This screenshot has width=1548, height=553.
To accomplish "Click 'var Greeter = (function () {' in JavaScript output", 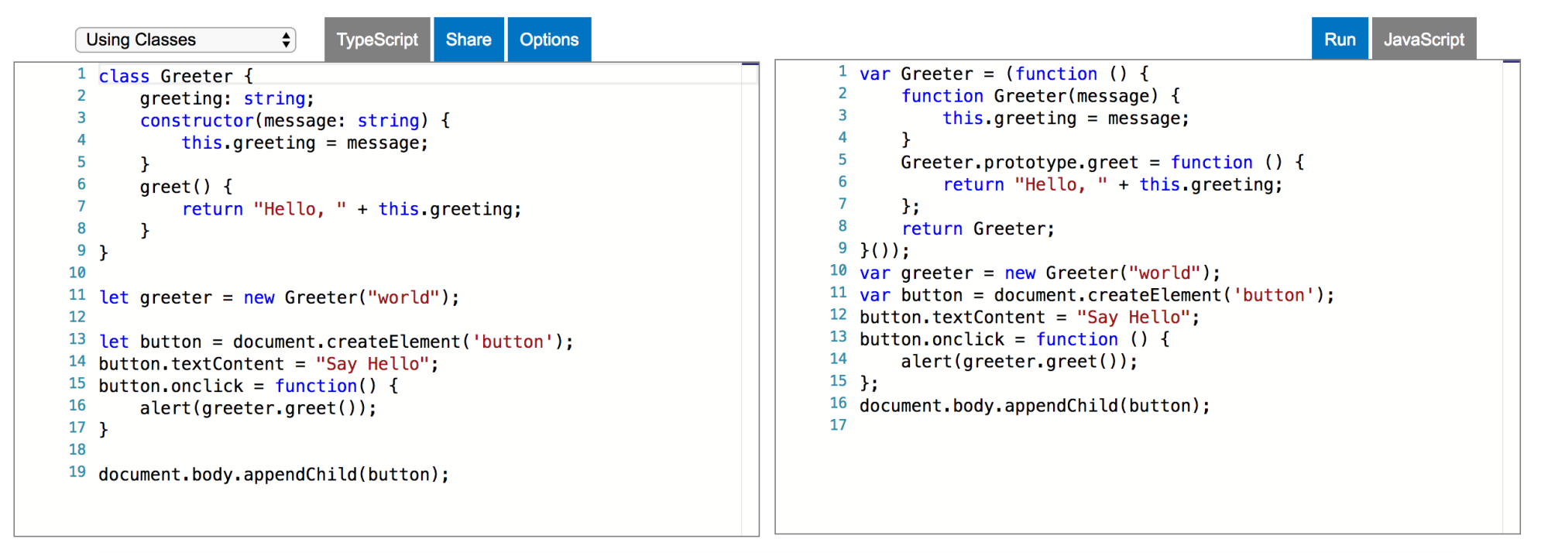I will pyautogui.click(x=1004, y=74).
